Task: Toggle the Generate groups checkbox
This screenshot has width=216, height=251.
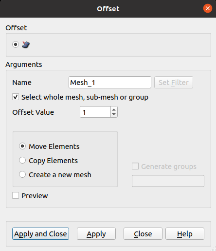Action: (135, 167)
